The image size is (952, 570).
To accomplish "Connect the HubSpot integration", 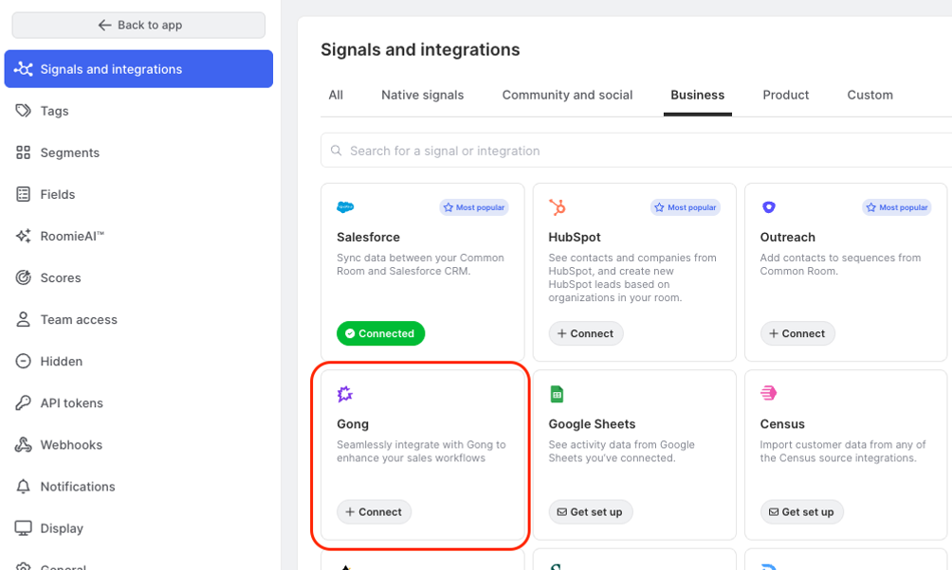I will point(586,333).
